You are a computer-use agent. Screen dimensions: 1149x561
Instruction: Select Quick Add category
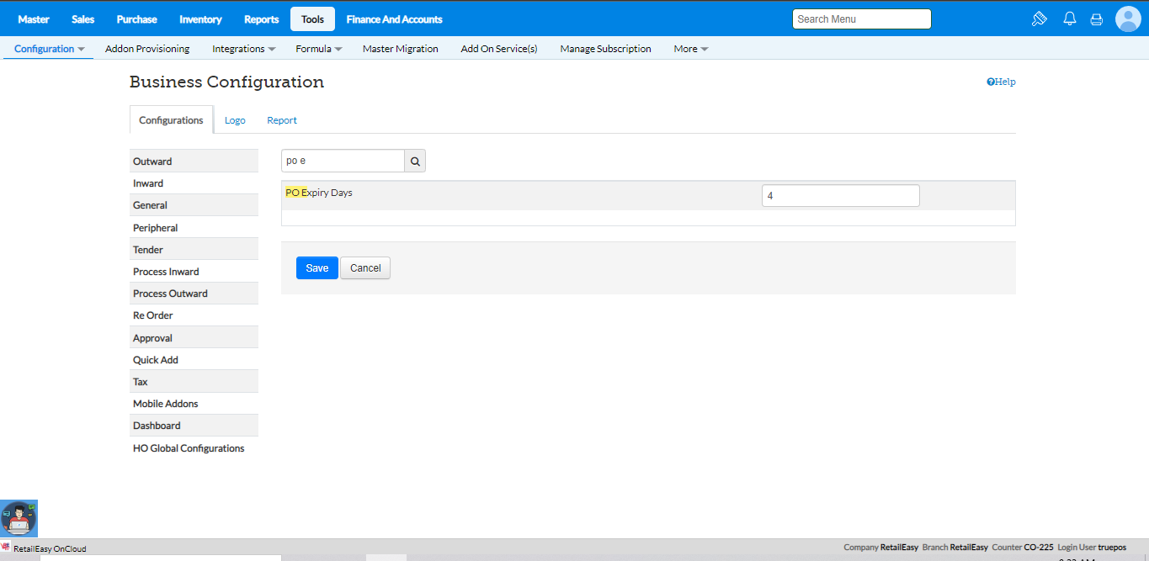(x=194, y=360)
